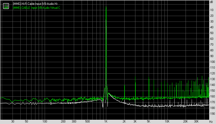The width and height of the screenshot is (216, 124).
Task: Click the -70 dB axis label
Action: click(211, 45)
